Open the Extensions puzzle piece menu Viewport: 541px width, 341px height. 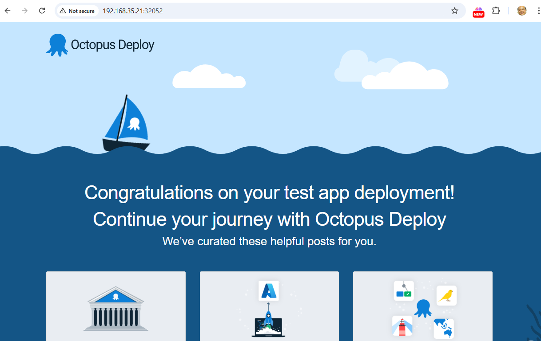tap(496, 11)
